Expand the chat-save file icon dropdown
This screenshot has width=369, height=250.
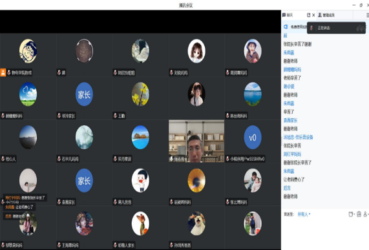(x=352, y=214)
